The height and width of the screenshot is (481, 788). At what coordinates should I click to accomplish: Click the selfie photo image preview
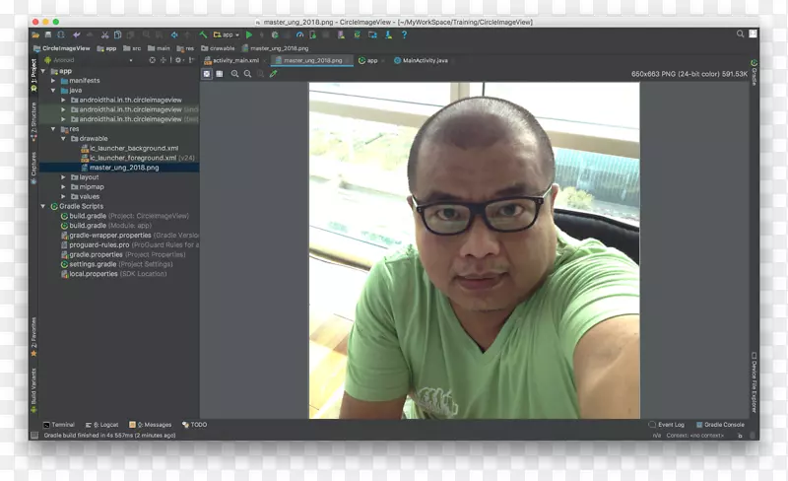(475, 250)
